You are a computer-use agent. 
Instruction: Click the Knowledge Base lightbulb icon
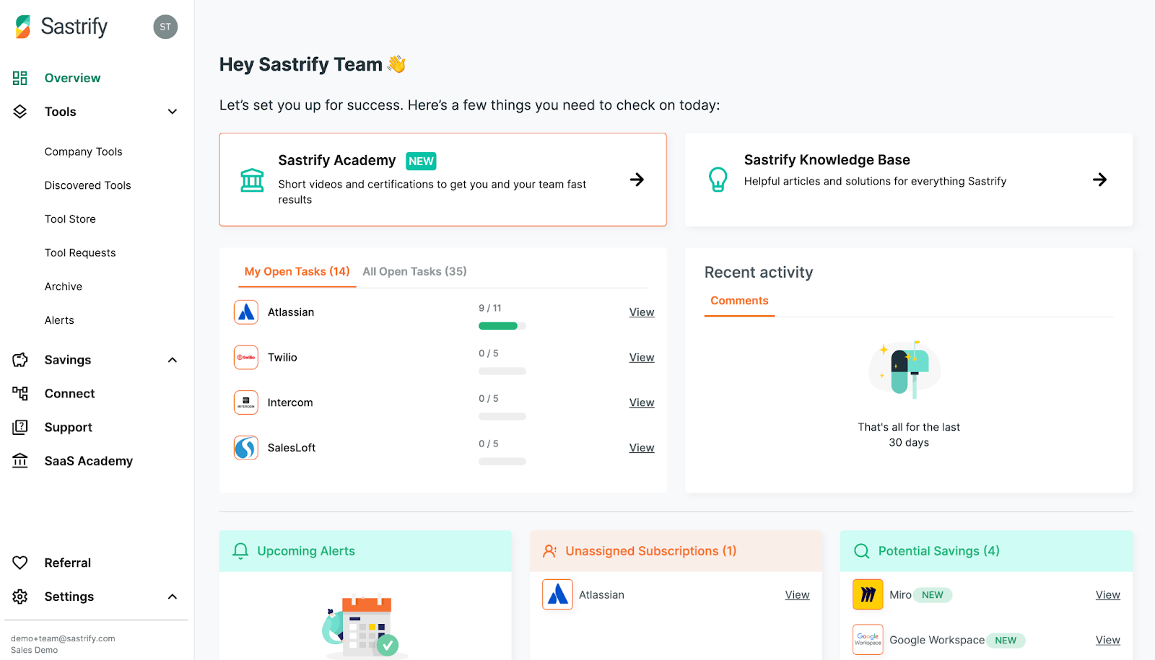(718, 180)
